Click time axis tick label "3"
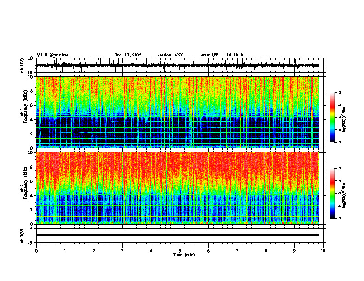 (122, 251)
